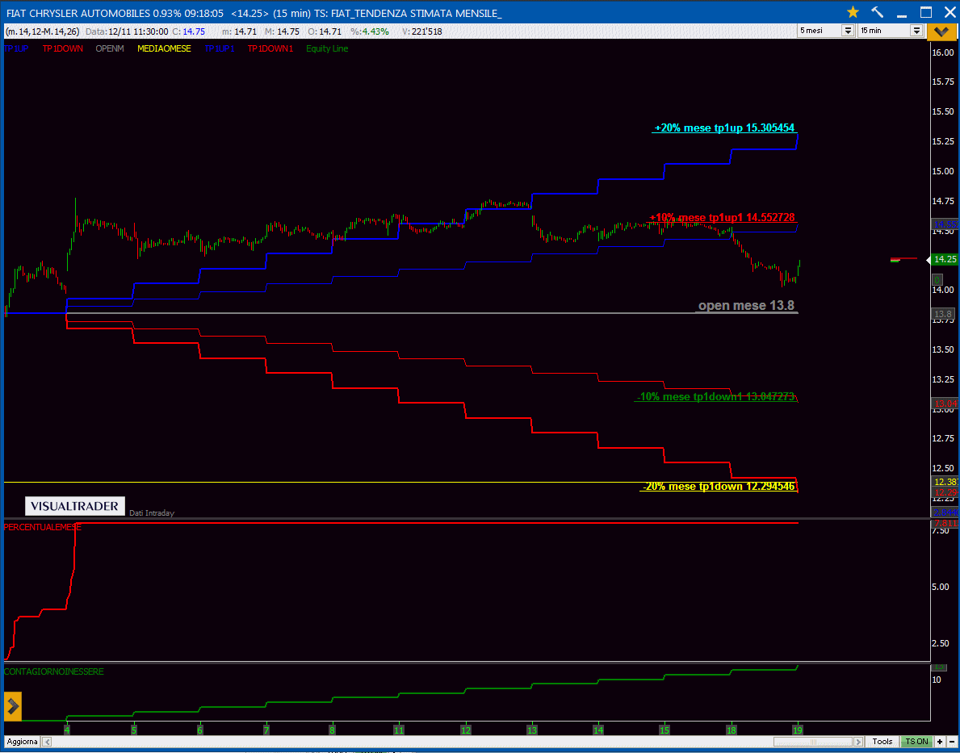
Task: Click date marker 15 on the time axis
Action: click(x=664, y=730)
